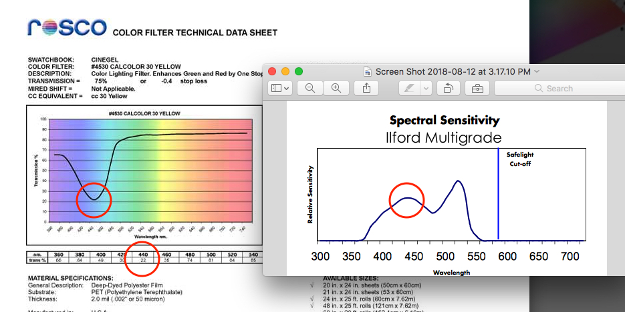This screenshot has width=625, height=312.
Task: Click the document proxy icon in title bar
Action: pyautogui.click(x=367, y=71)
